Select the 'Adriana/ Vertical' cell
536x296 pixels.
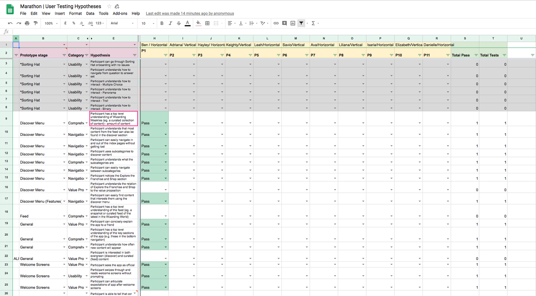coord(183,45)
